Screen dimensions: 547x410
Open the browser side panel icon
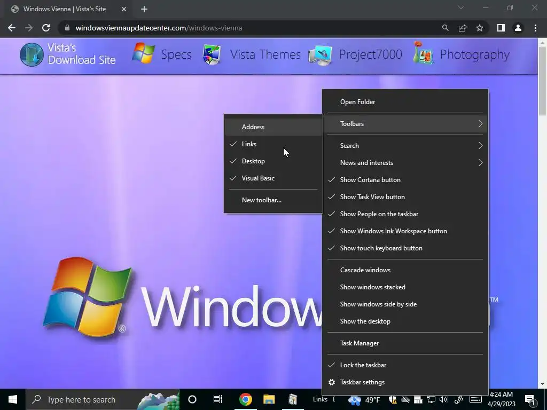click(501, 28)
